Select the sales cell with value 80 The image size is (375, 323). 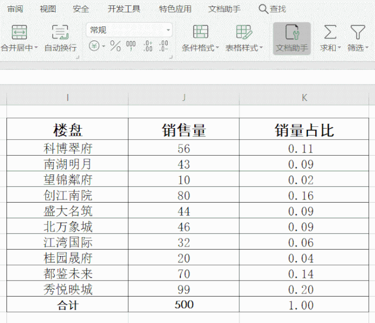tap(184, 195)
